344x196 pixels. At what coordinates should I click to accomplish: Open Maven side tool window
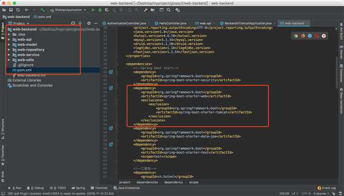341,53
